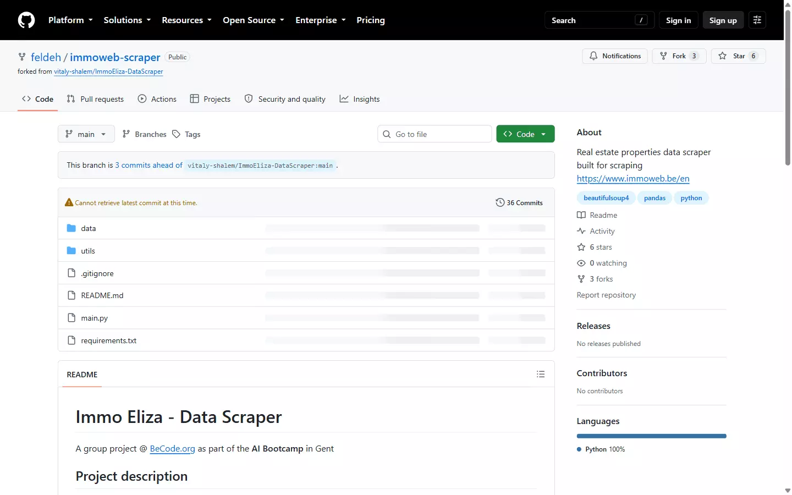Click the requirements.txt file icon
The height and width of the screenshot is (495, 792).
[71, 340]
